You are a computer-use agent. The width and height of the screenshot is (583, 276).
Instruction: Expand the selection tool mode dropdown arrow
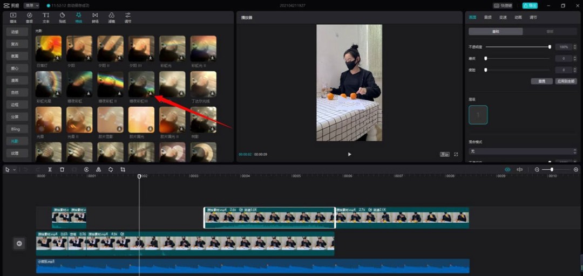point(15,170)
